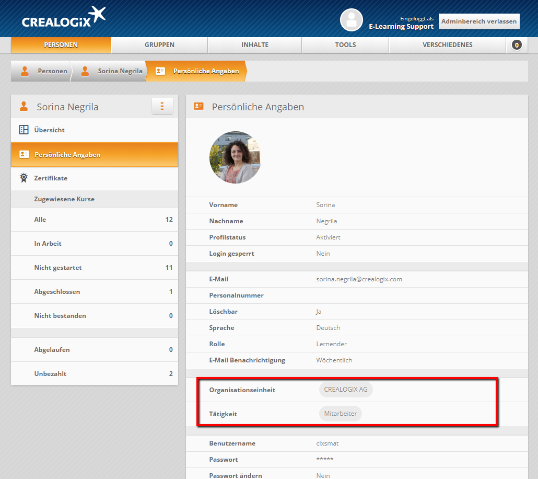Viewport: 538px width, 479px height.
Task: Click the E-Mail Benachrichtigung value Wöchentlich
Action: pyautogui.click(x=334, y=360)
